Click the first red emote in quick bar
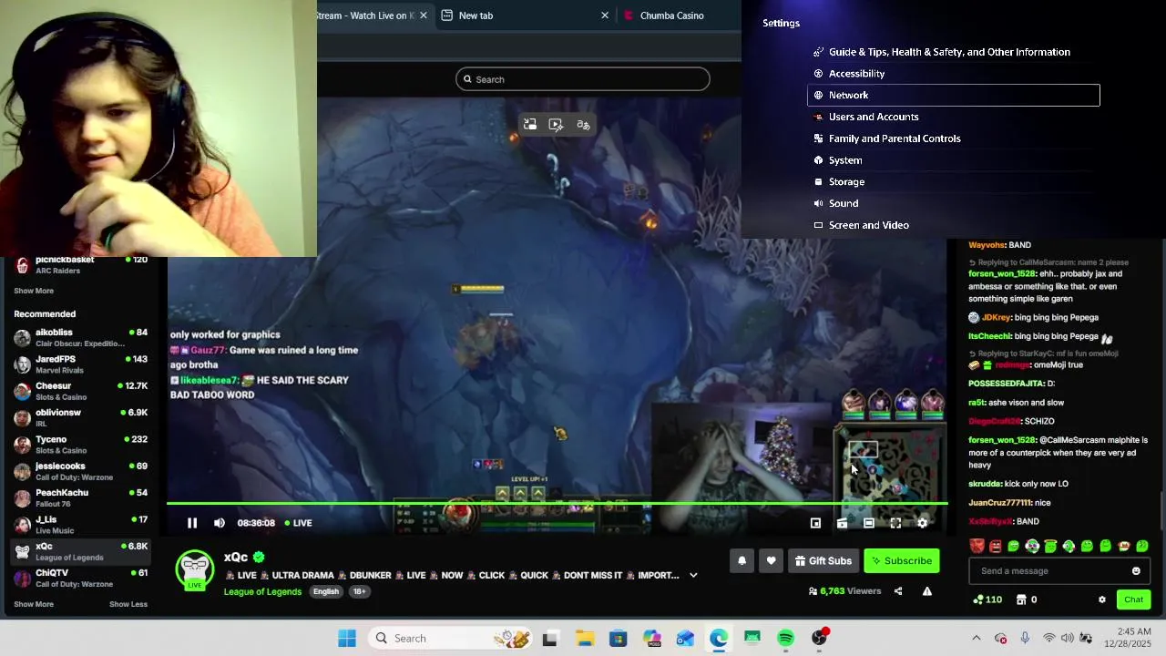The image size is (1166, 656). [977, 547]
